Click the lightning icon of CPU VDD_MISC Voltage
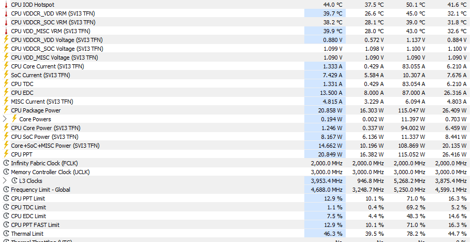 click(6, 57)
